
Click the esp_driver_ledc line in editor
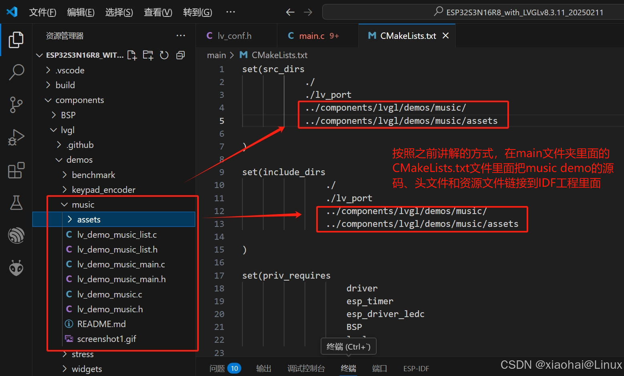click(x=385, y=314)
